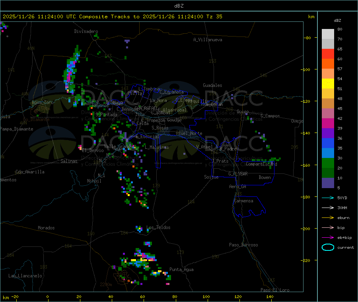358x302 pixels.
Task: Click the 'E_Algarrobal' map label
Action: [172, 110]
